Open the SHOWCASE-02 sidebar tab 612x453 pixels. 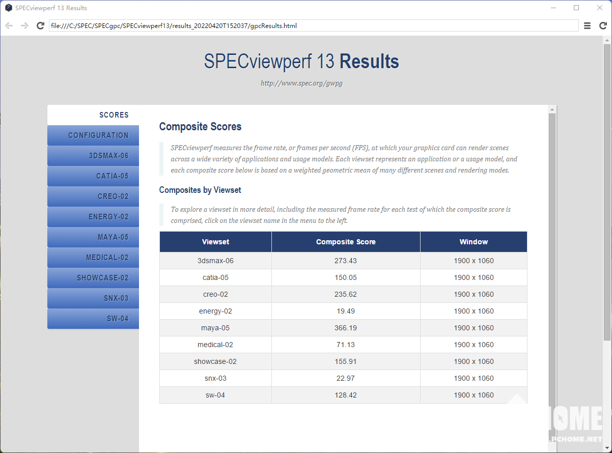93,278
